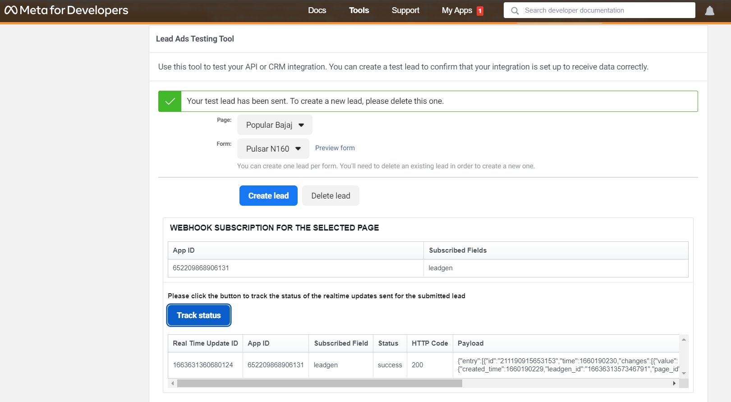Click the horizontal scrollbar thumb of results table
The width and height of the screenshot is (731, 402).
click(320, 384)
